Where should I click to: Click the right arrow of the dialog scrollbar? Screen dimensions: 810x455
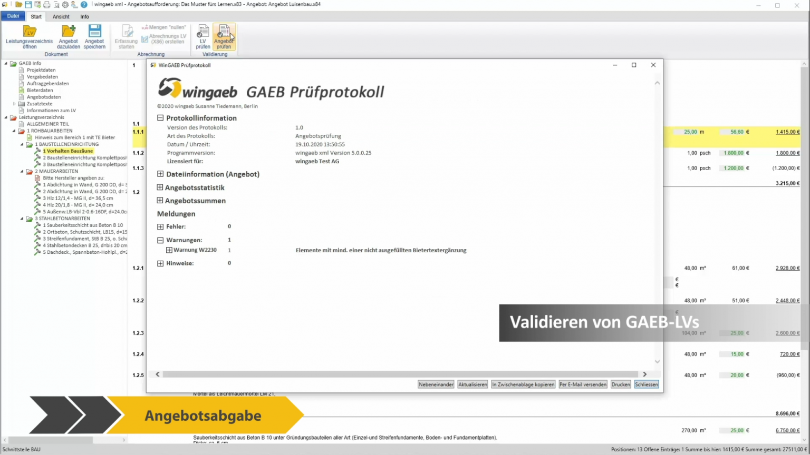coord(644,374)
